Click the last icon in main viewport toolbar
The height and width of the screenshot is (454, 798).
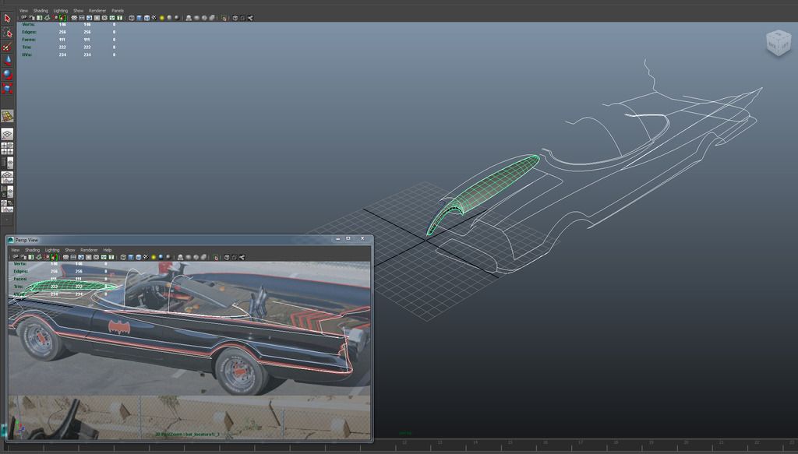pyautogui.click(x=250, y=18)
